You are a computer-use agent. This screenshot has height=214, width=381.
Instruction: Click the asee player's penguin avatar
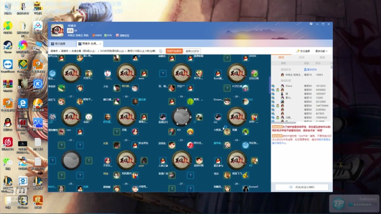144,74
